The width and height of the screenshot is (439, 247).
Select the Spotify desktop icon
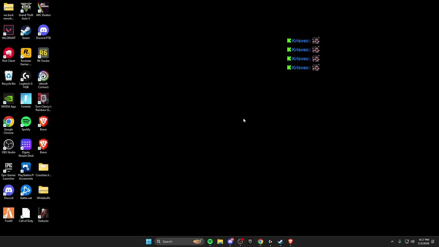point(26,124)
